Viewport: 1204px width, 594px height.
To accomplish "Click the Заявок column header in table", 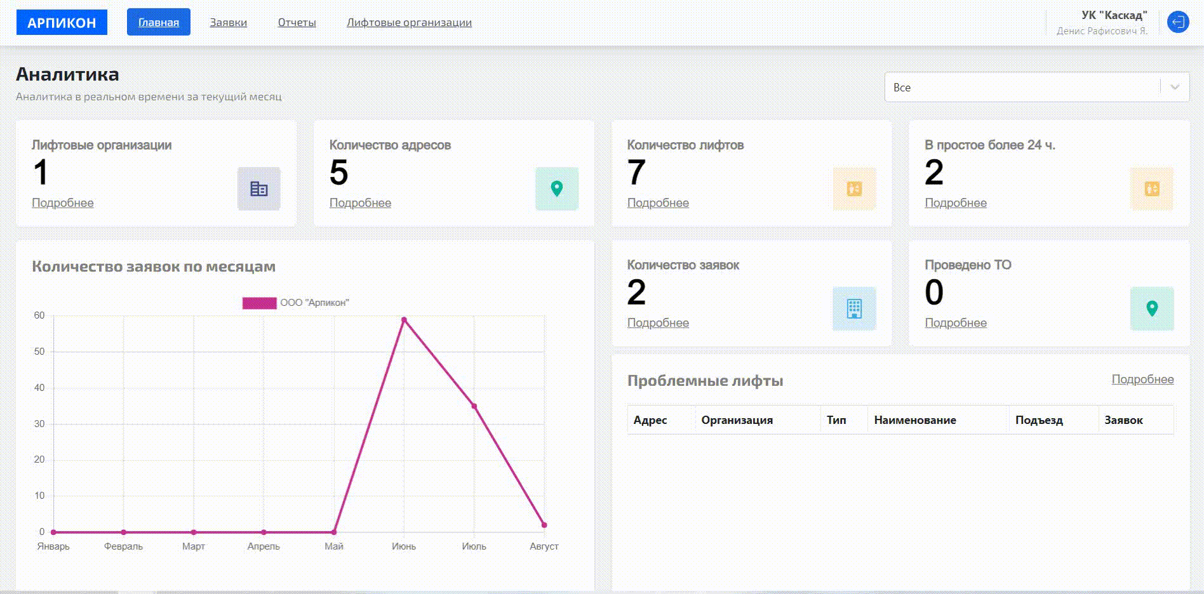I will (1123, 420).
